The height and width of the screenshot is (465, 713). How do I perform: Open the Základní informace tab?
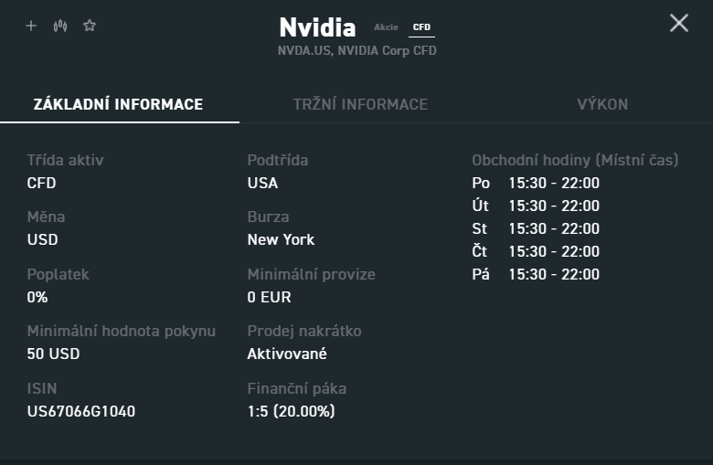[118, 104]
